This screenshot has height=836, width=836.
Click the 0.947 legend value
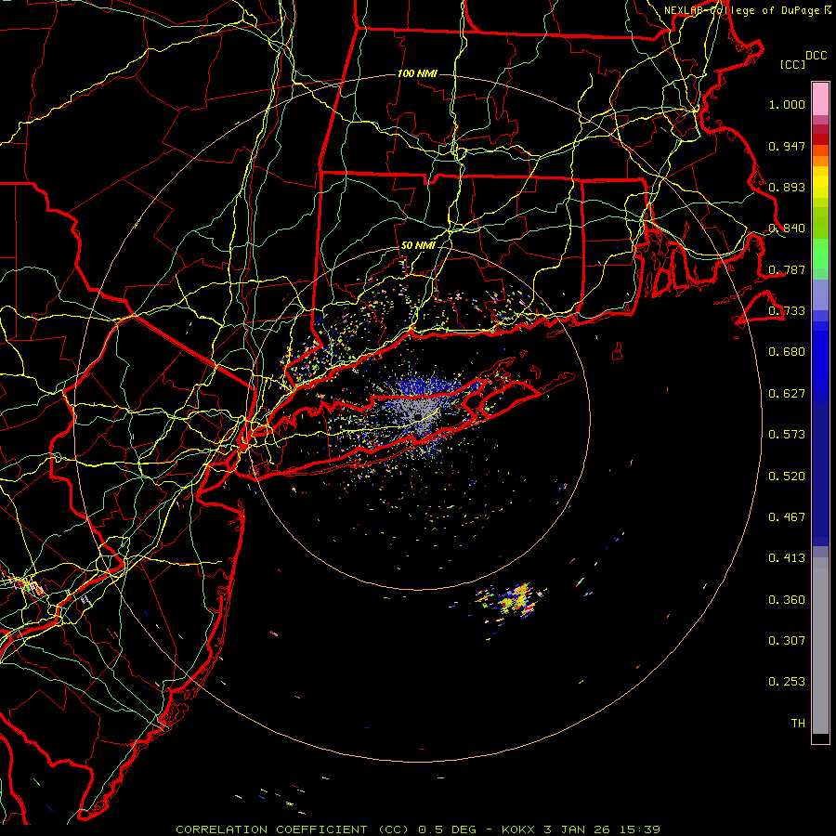tap(787, 146)
